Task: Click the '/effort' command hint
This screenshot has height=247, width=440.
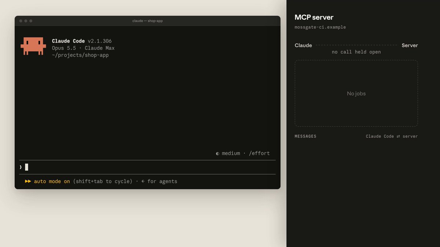Action: pos(259,153)
